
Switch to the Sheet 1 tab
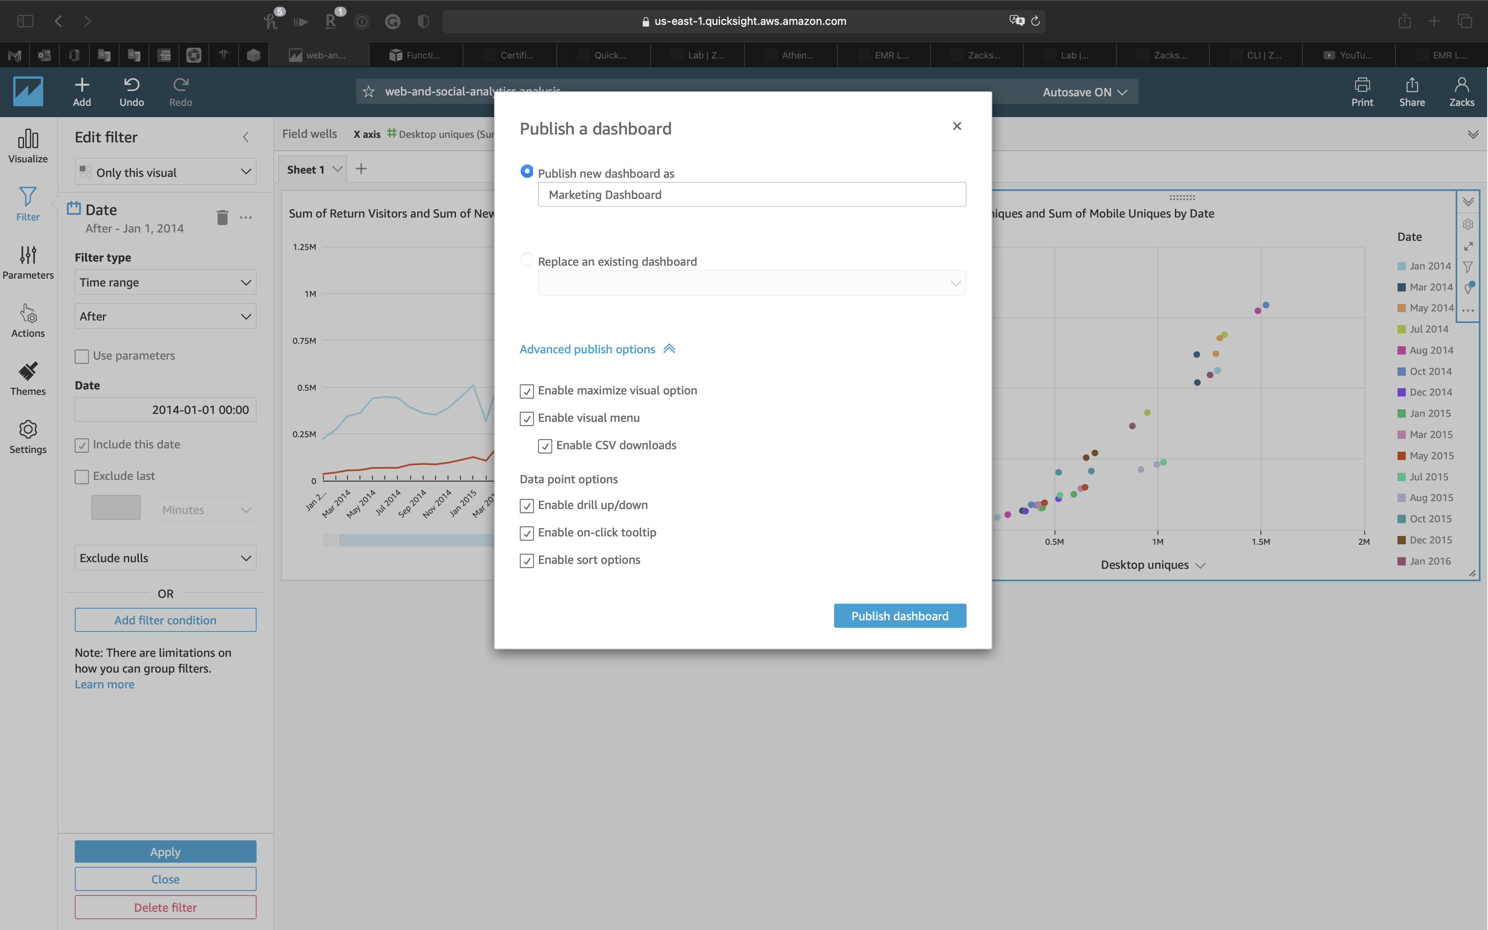tap(306, 170)
